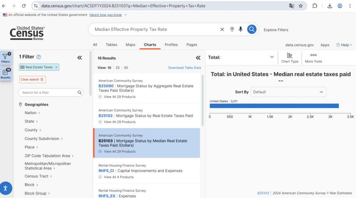Image resolution: width=356 pixels, height=198 pixels.
Task: Collapse the filter panel with double chevron
Action: pos(79,58)
